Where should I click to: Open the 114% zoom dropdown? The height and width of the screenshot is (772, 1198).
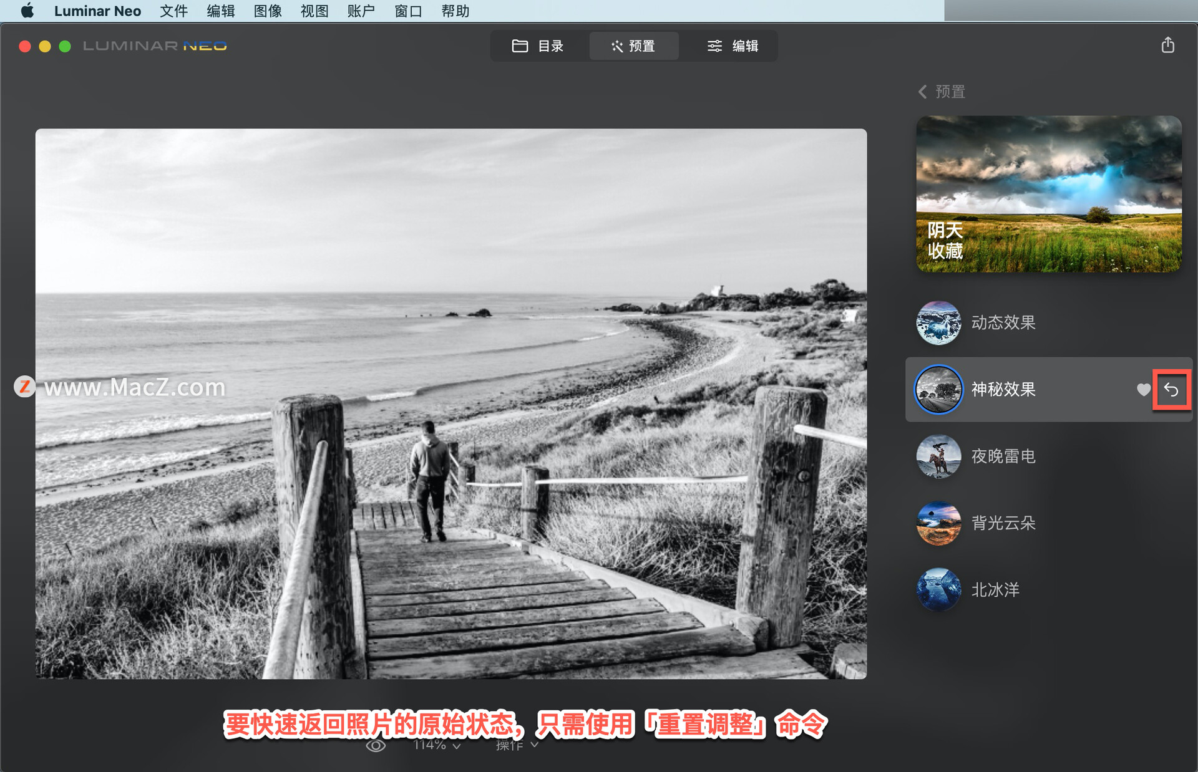point(437,745)
